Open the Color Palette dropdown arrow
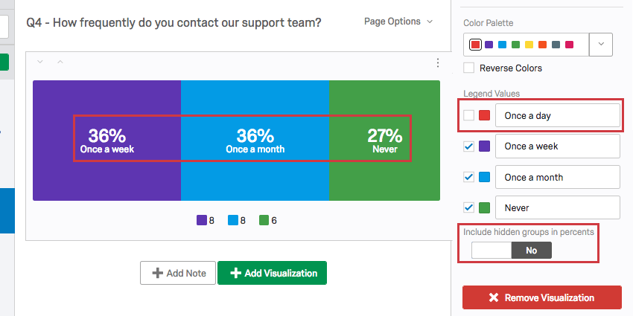 [x=601, y=45]
